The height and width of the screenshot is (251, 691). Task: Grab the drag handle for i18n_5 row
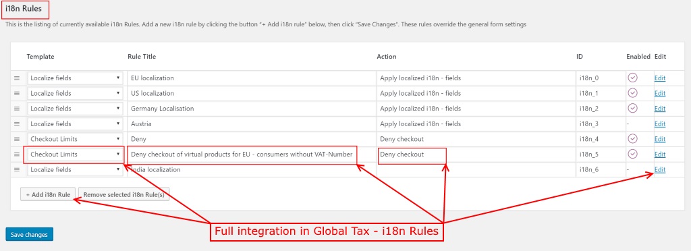click(17, 154)
